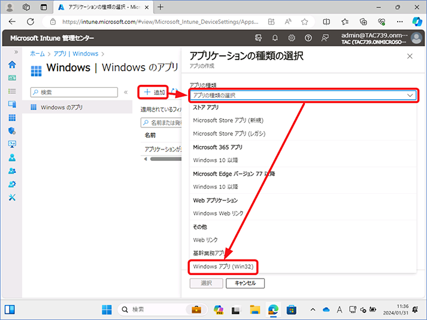The height and width of the screenshot is (320, 427).
Task: Open the Groups sidebar icon
Action: pos(12,170)
